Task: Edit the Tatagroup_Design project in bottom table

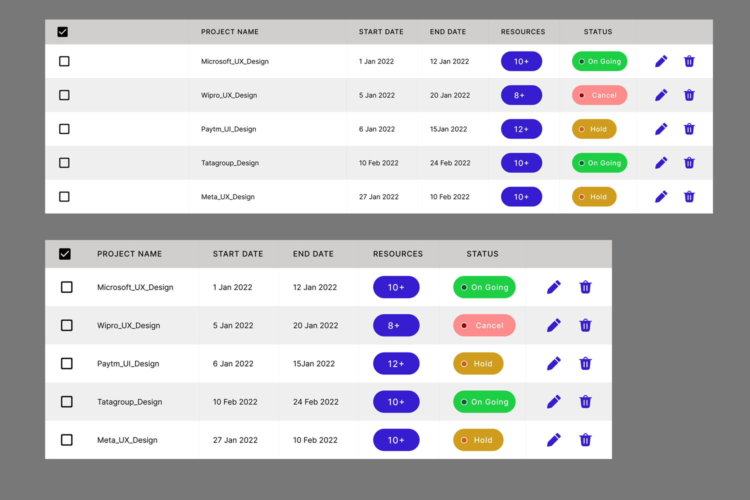Action: point(553,401)
